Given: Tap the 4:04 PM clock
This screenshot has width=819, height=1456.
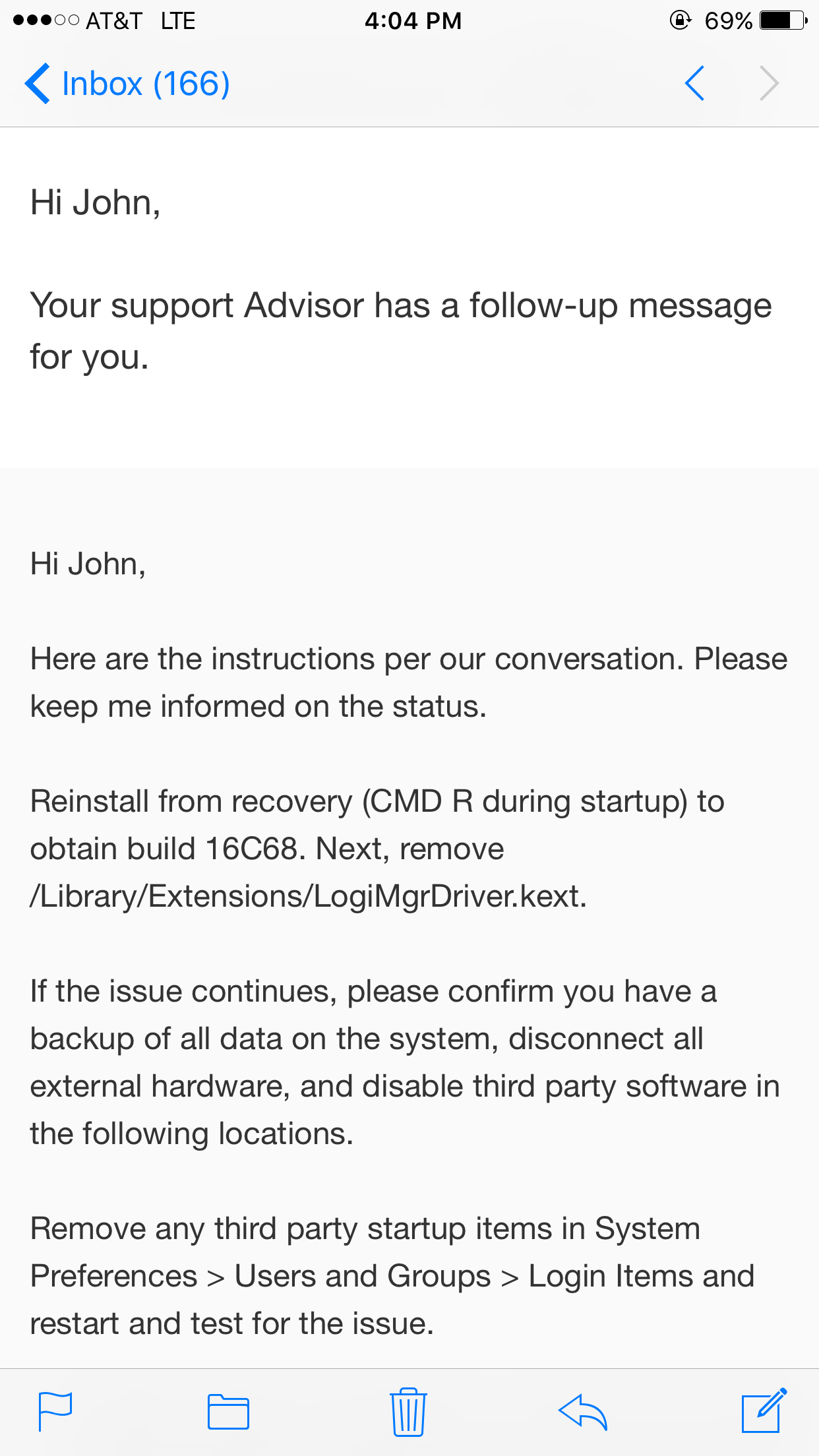Looking at the screenshot, I should (x=413, y=20).
